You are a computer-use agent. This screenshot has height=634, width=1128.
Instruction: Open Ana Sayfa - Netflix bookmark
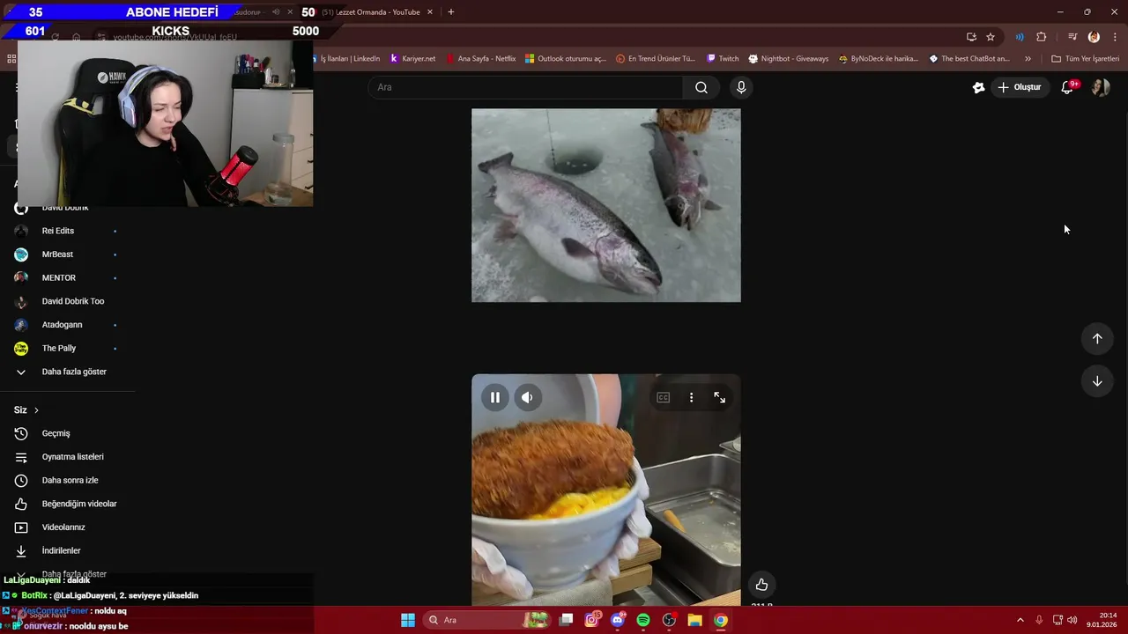pyautogui.click(x=481, y=59)
